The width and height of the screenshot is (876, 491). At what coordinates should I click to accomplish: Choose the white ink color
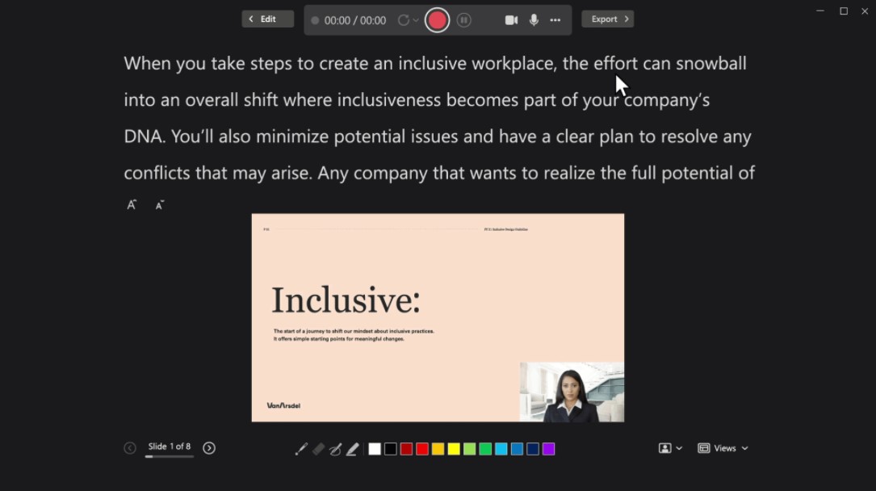[x=375, y=449]
